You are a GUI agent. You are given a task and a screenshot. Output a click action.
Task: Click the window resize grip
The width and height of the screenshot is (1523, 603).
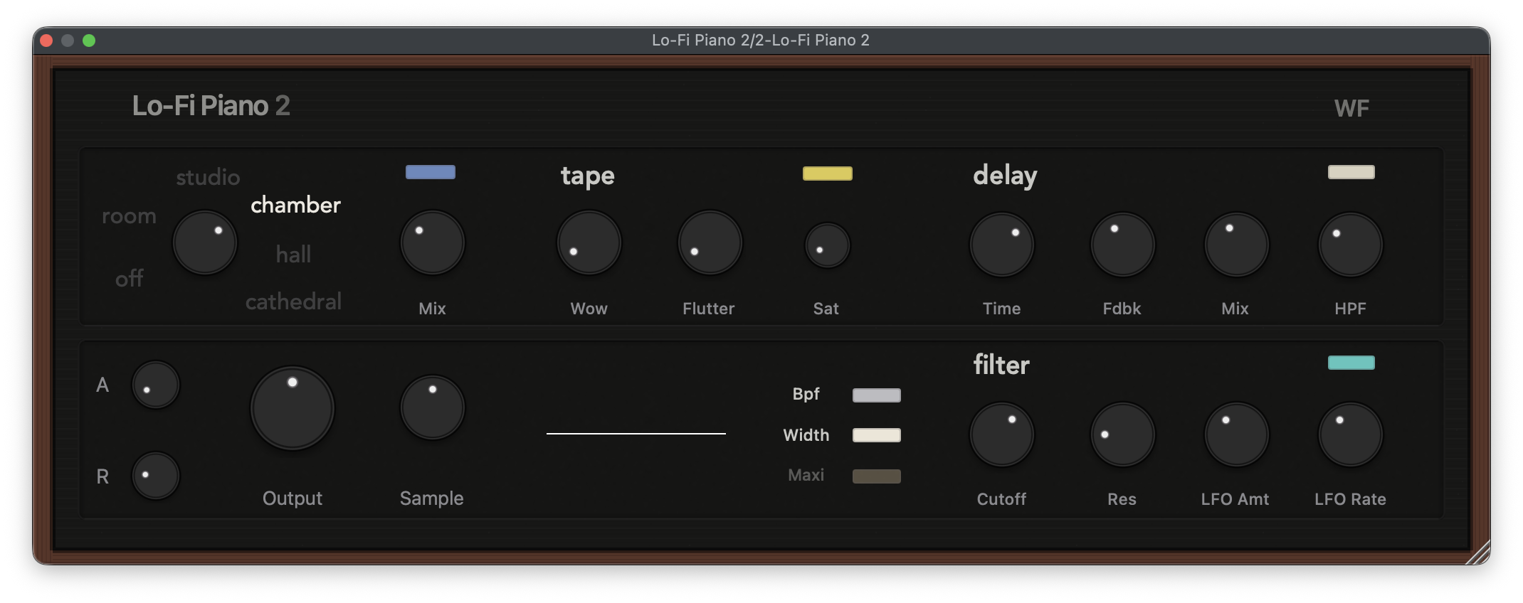click(1477, 553)
